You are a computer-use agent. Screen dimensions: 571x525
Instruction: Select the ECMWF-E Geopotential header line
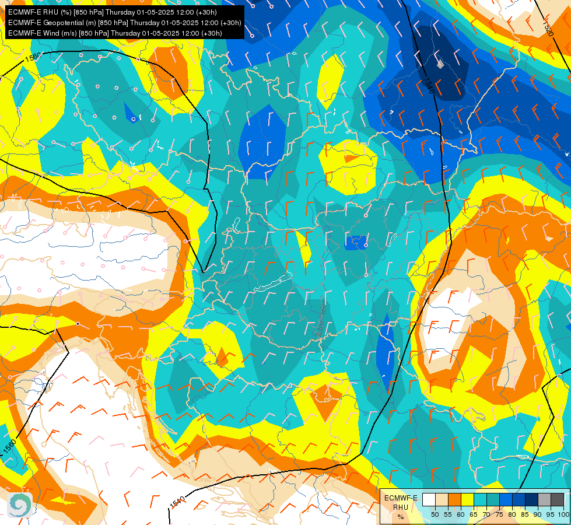tap(125, 23)
